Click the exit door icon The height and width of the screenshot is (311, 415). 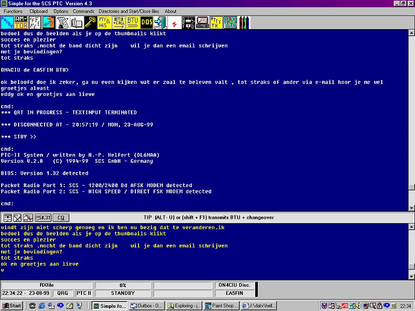(161, 22)
